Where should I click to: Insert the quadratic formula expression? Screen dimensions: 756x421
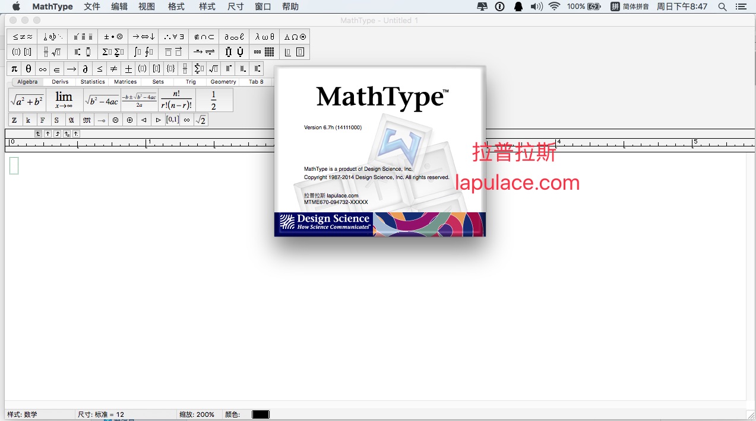(139, 100)
